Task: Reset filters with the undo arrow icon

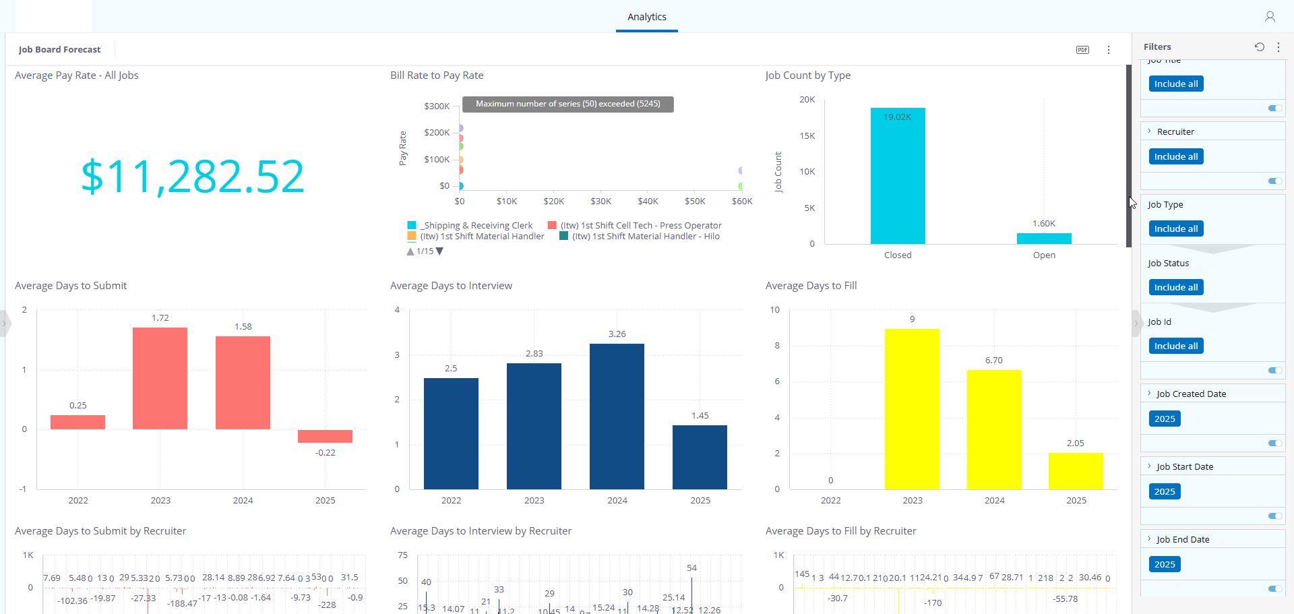Action: pos(1259,47)
